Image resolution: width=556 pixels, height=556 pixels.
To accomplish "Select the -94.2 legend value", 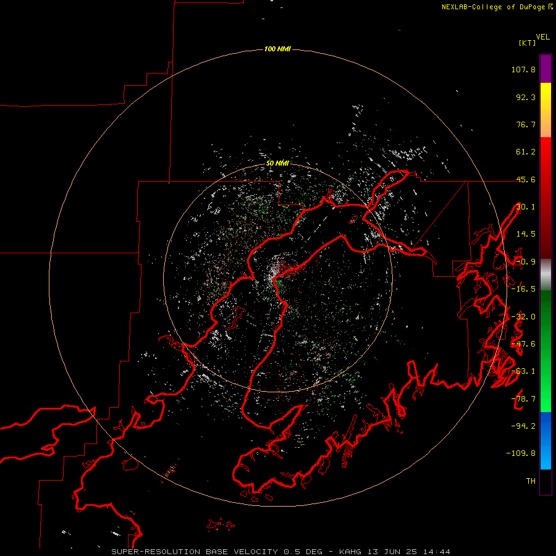I will pos(523,426).
